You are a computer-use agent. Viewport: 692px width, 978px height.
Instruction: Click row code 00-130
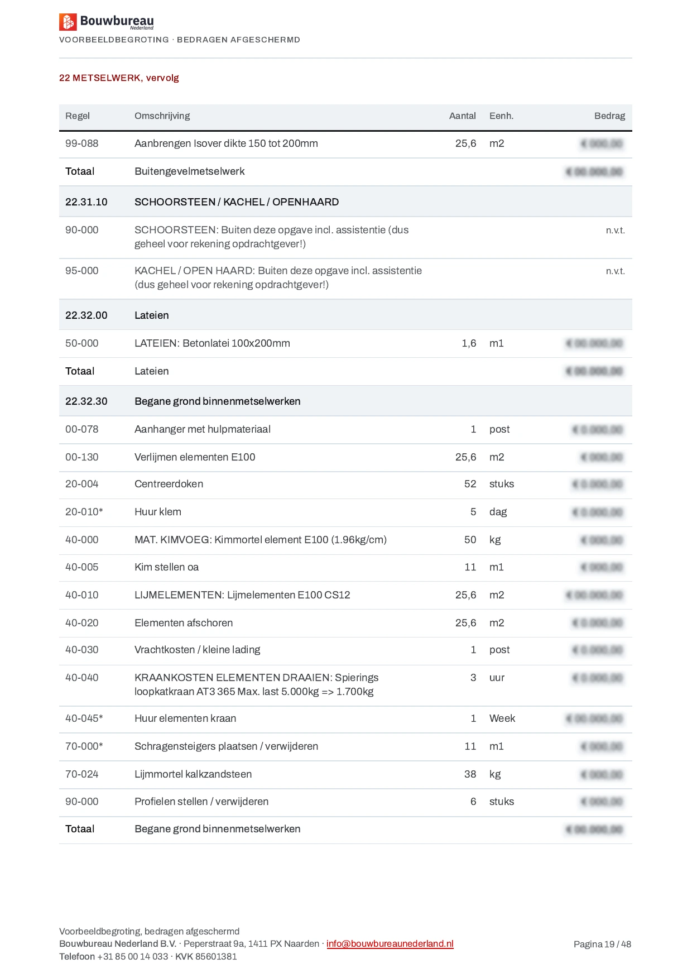[81, 457]
